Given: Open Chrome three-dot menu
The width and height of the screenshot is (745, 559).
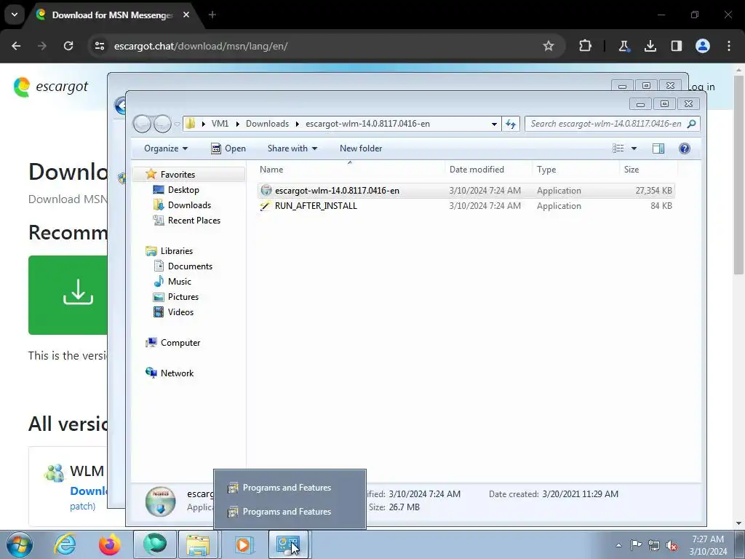Looking at the screenshot, I should pos(729,46).
